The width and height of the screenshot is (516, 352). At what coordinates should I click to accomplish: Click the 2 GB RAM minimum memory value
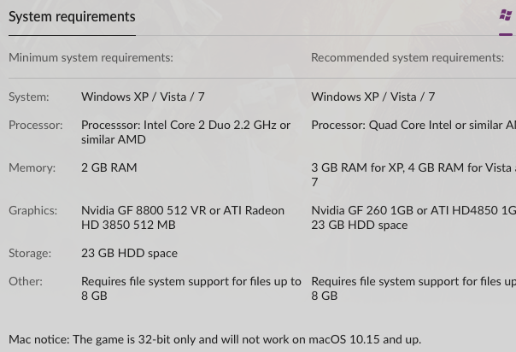click(109, 167)
